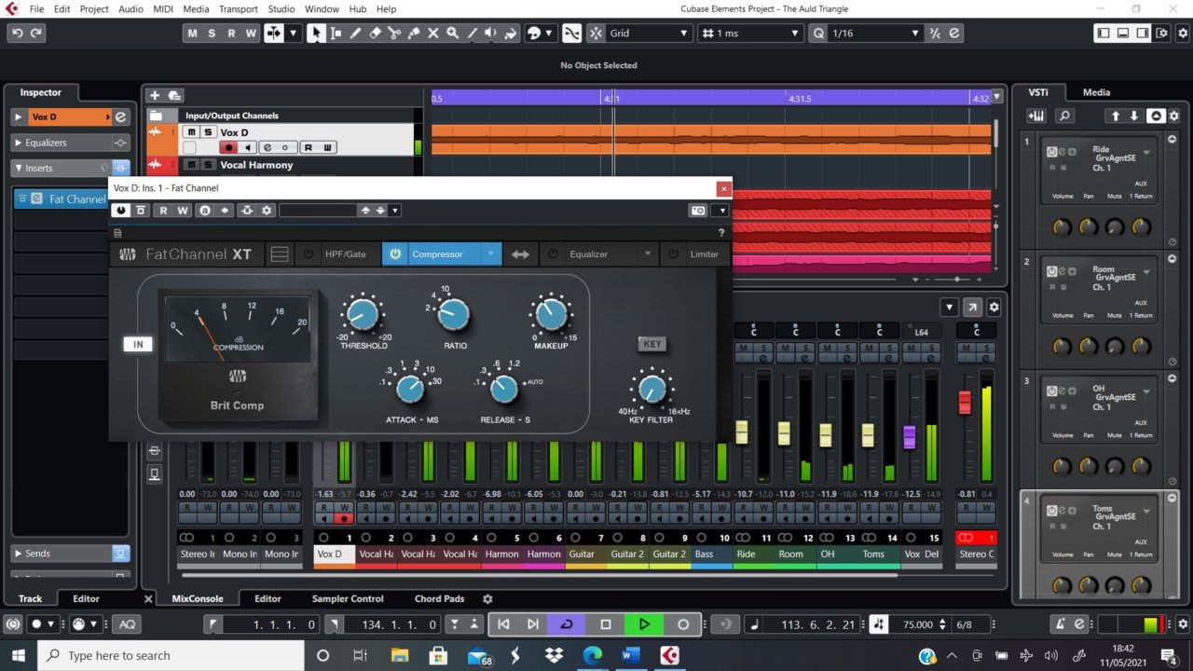The height and width of the screenshot is (671, 1193).
Task: Toggle Record Enable on Vox D track
Action: click(x=227, y=147)
